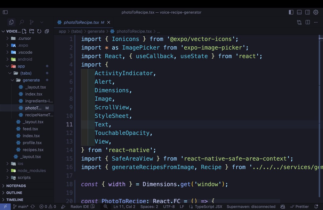Open _layout.tsx inside generate folder
Screen dimensions: 323x210
[x=27, y=87]
